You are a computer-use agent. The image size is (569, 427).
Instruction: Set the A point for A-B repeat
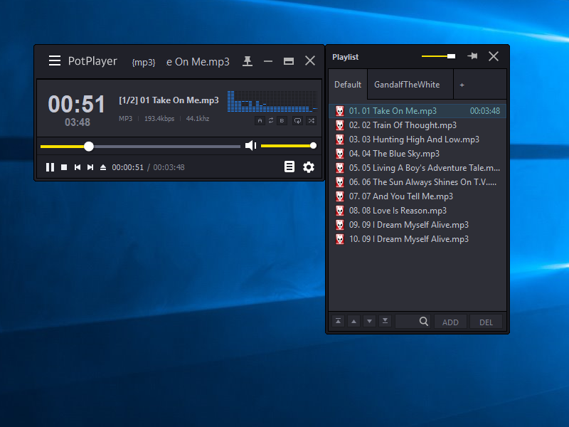tap(260, 121)
